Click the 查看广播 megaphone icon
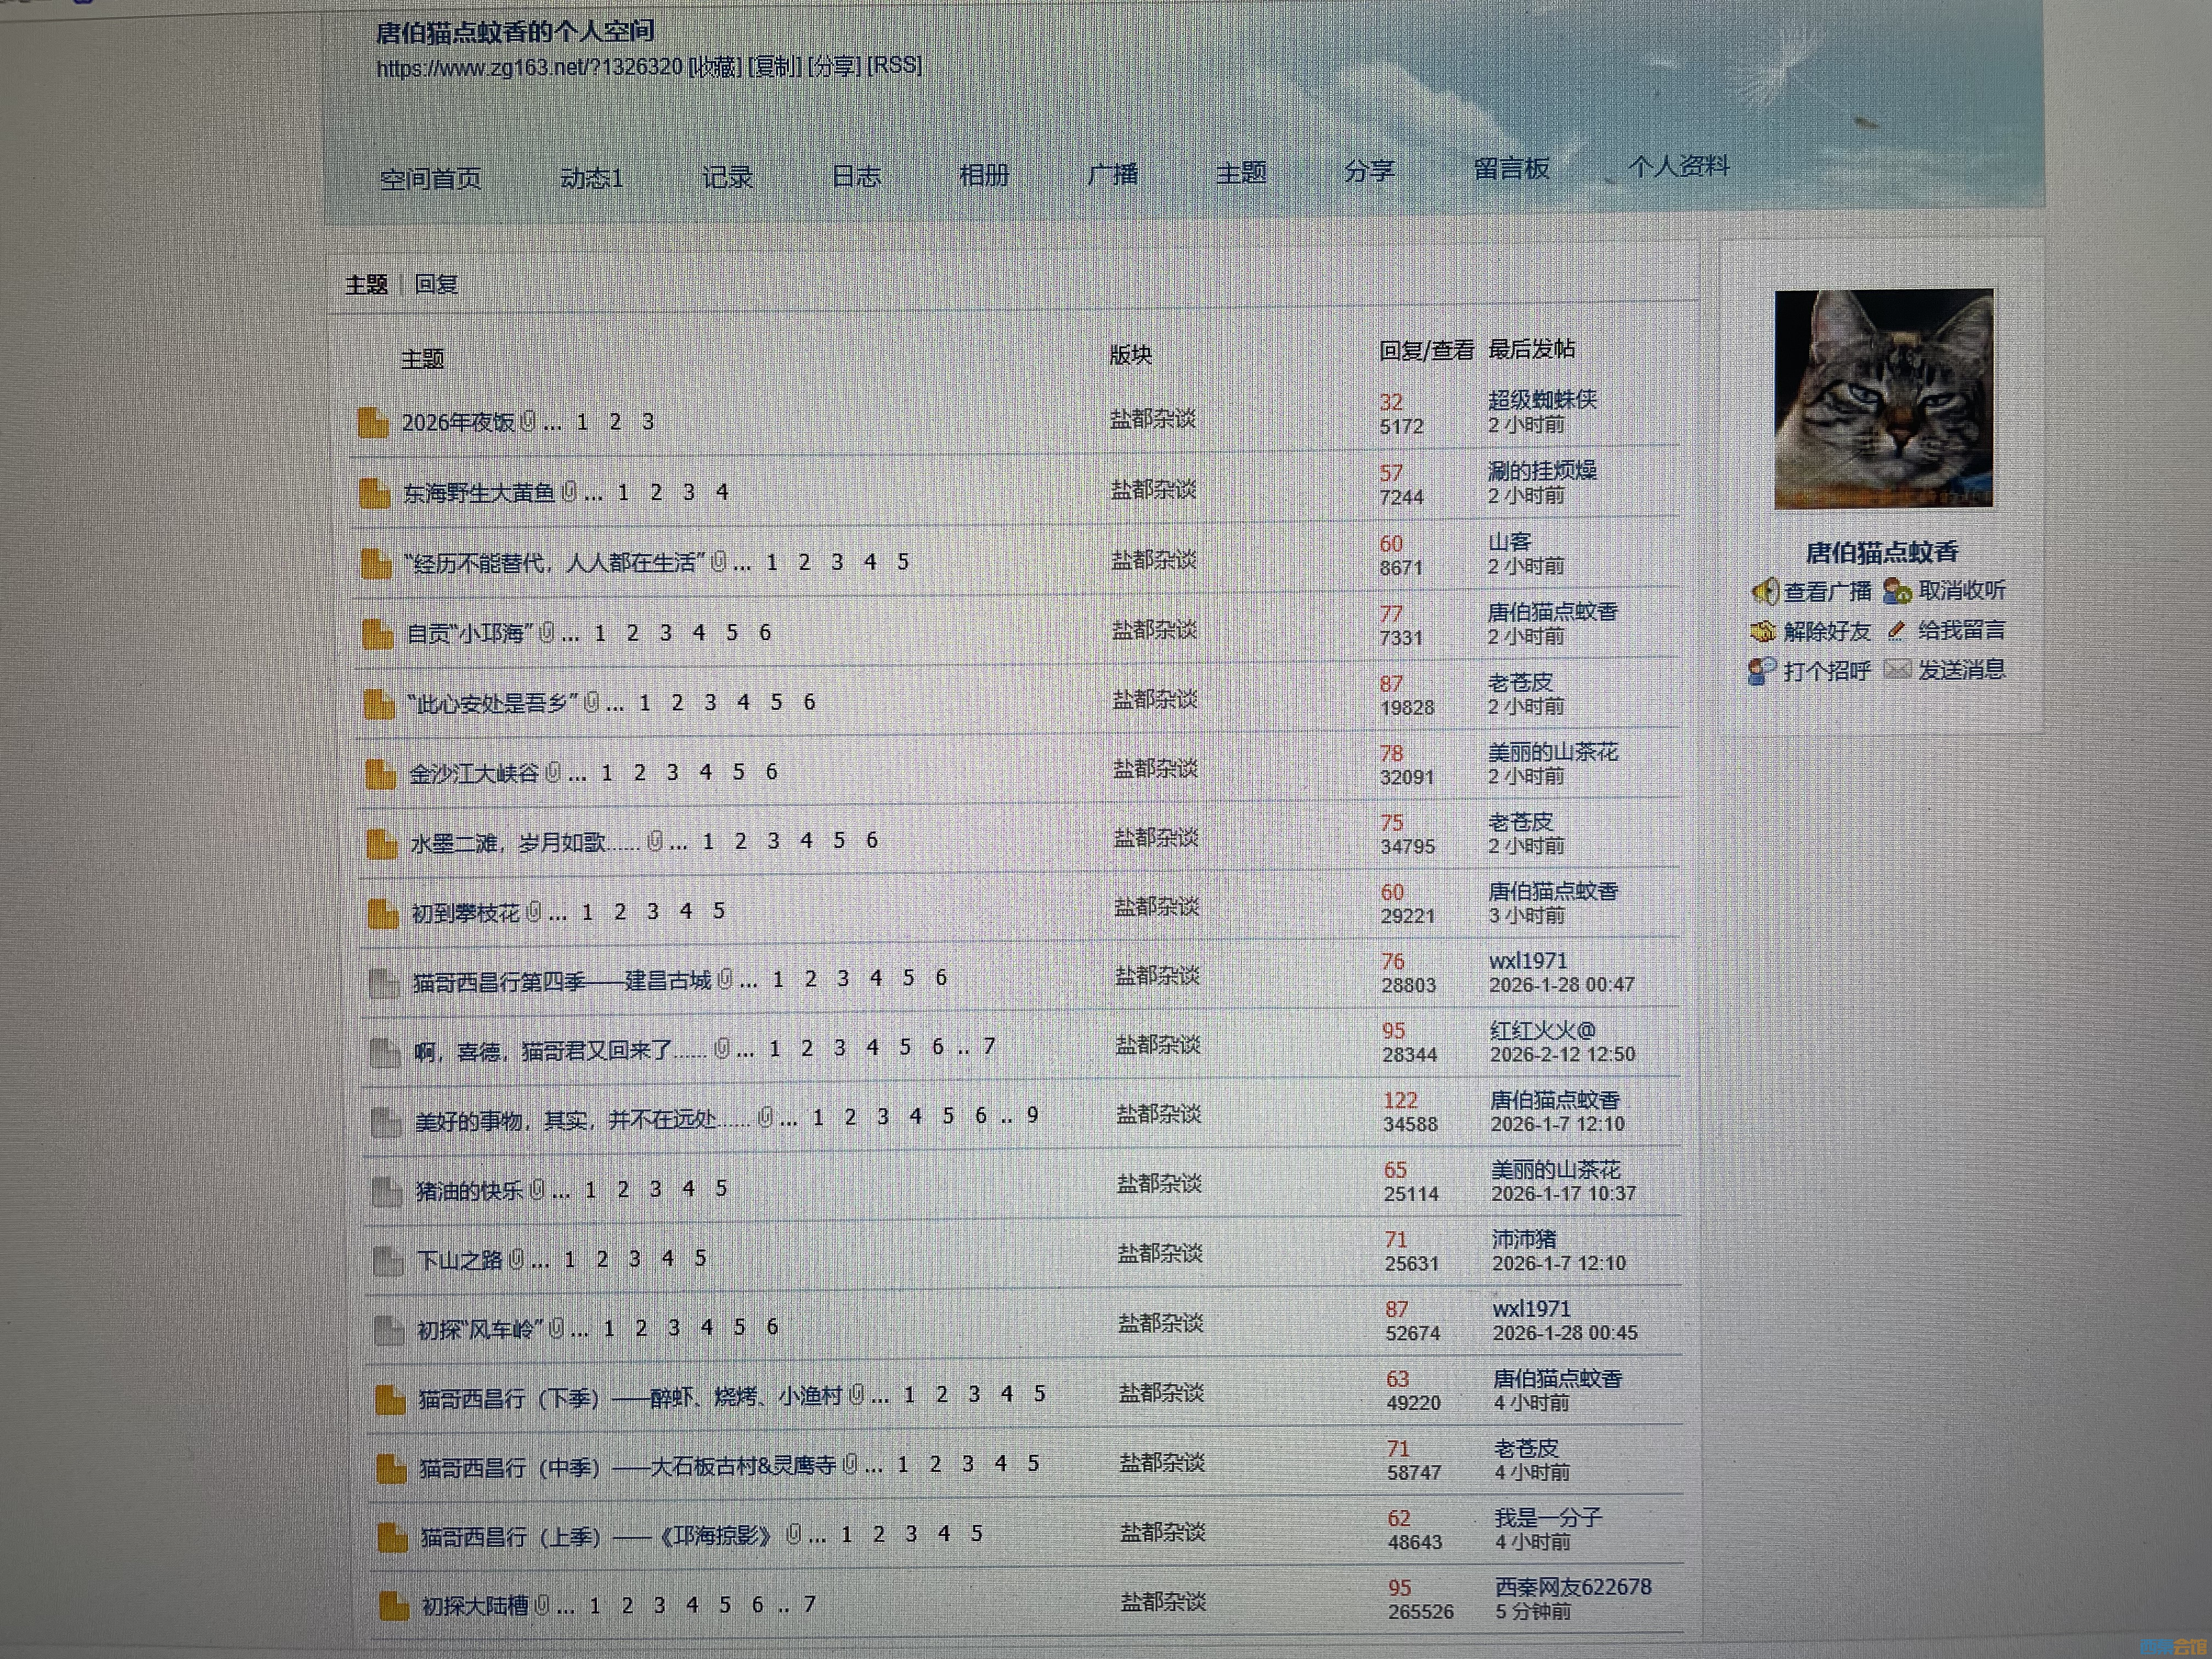Image resolution: width=2212 pixels, height=1659 pixels. (1765, 591)
